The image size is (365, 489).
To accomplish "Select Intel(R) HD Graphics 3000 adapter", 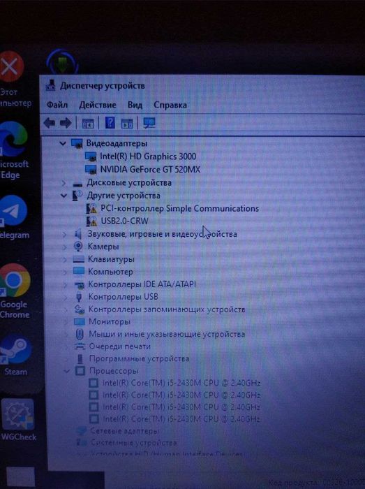I will (x=148, y=156).
